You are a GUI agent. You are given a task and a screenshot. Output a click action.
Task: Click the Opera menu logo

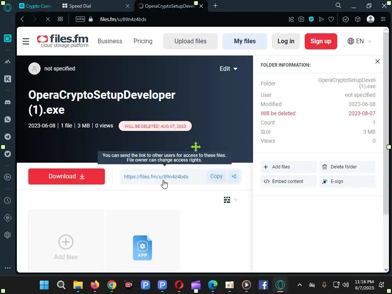tap(8, 8)
